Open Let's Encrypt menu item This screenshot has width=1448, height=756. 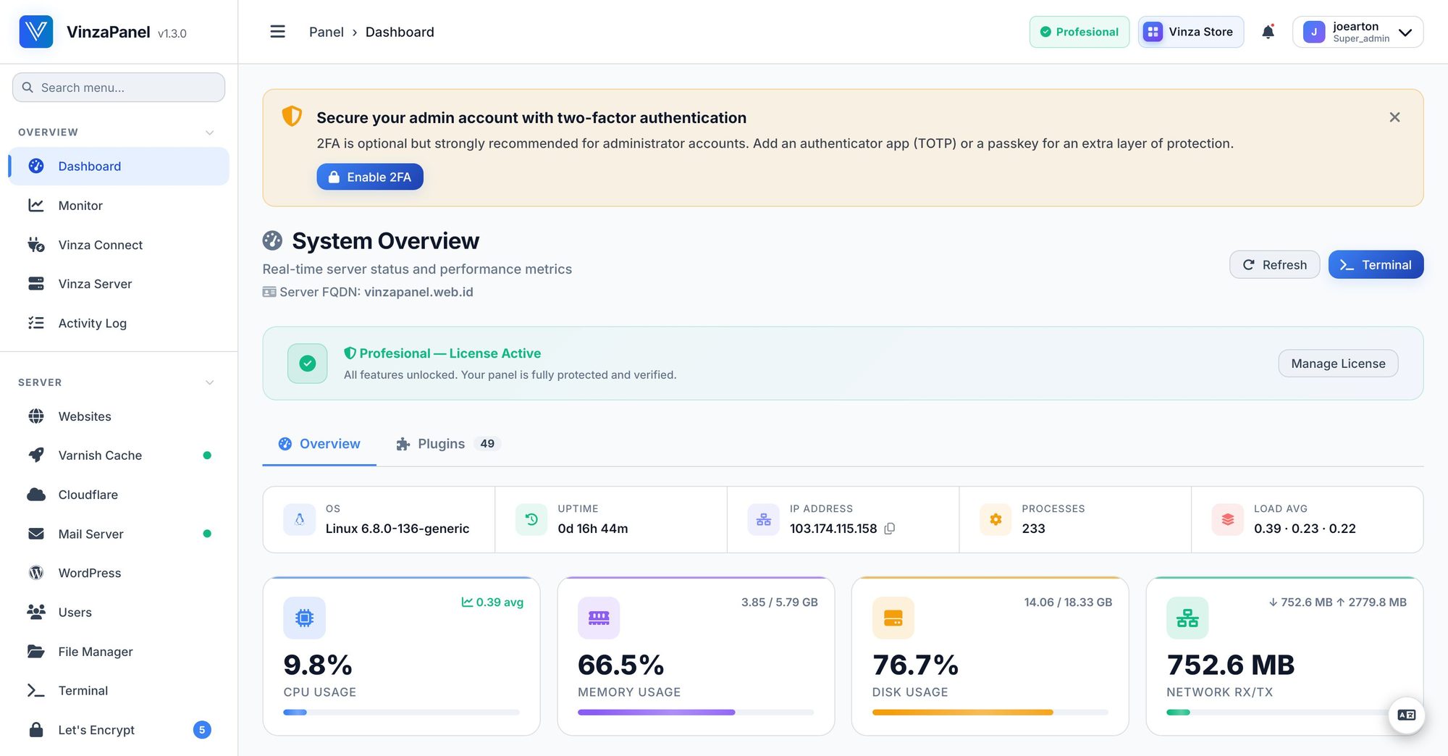(x=119, y=730)
